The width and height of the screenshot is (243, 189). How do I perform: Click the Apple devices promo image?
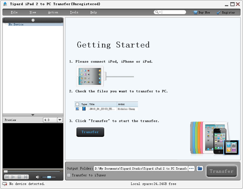(214, 138)
